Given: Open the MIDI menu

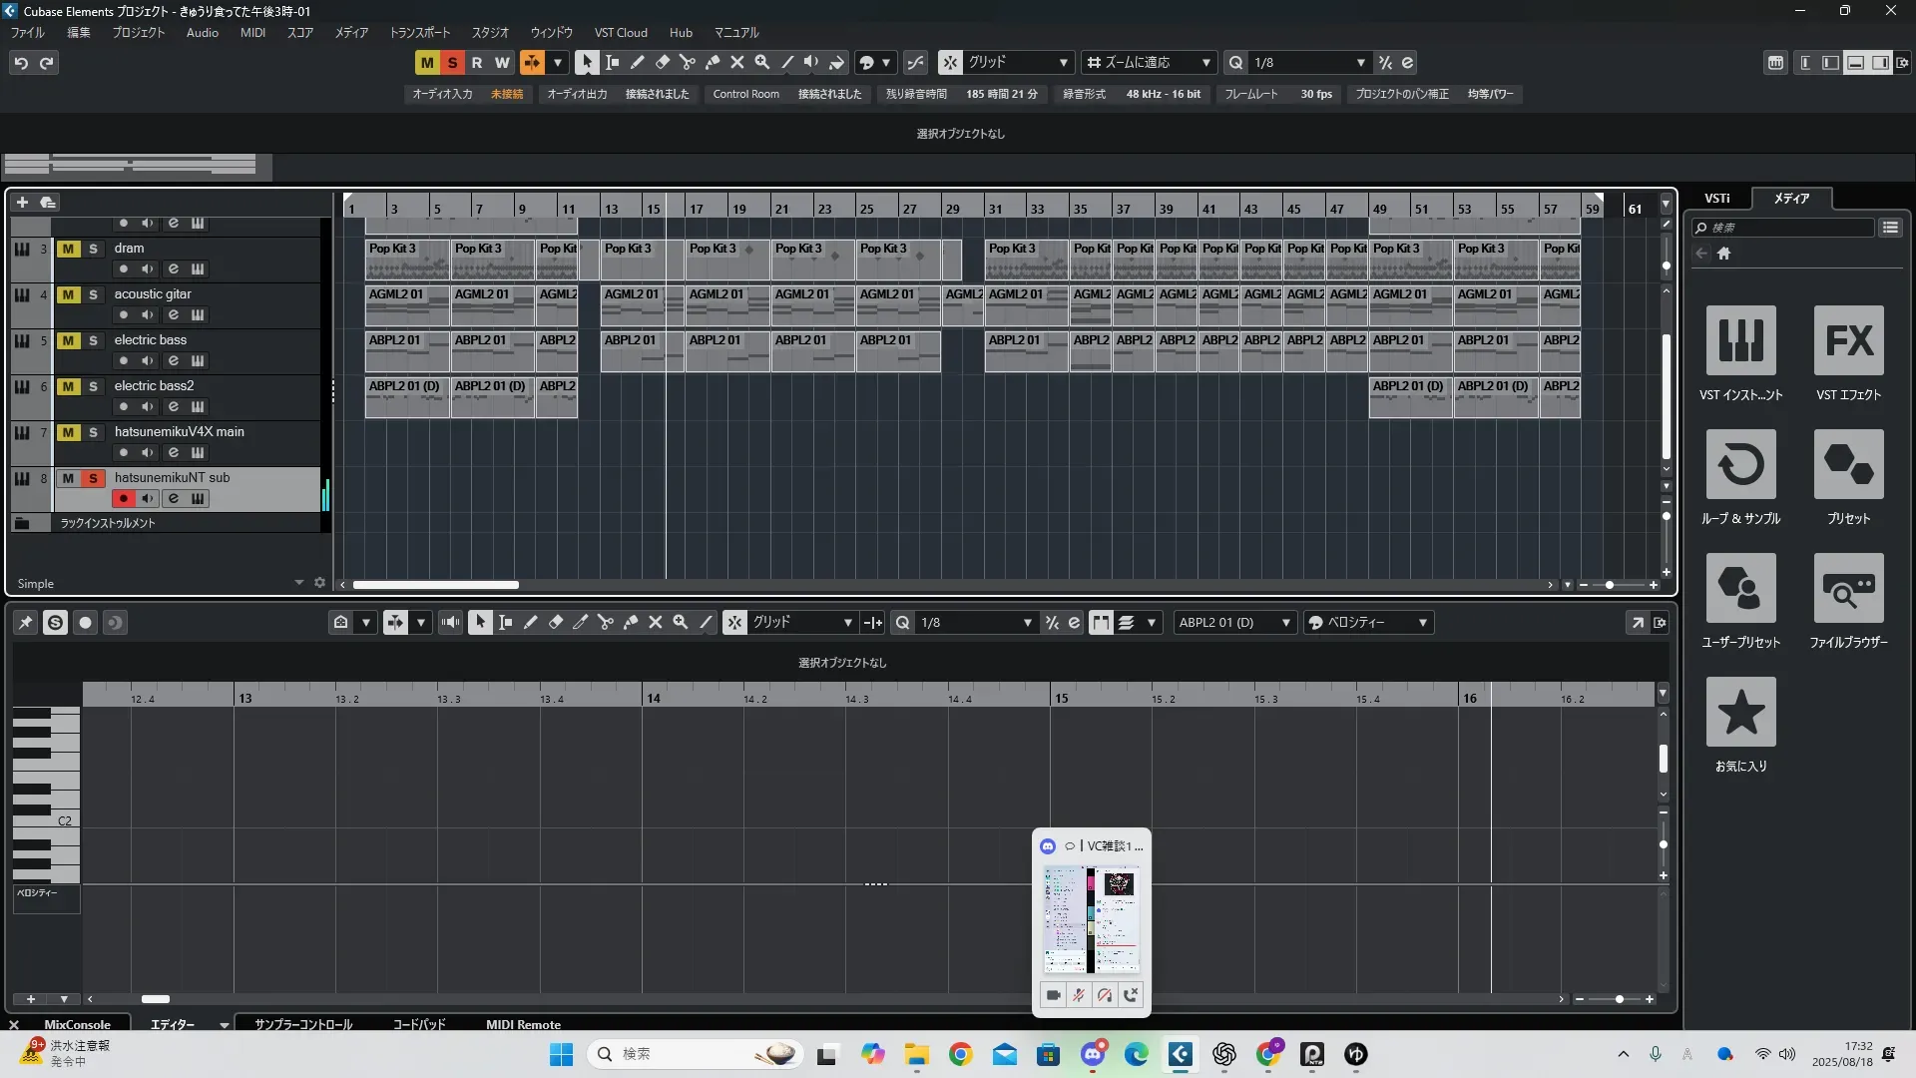Looking at the screenshot, I should coord(252,33).
